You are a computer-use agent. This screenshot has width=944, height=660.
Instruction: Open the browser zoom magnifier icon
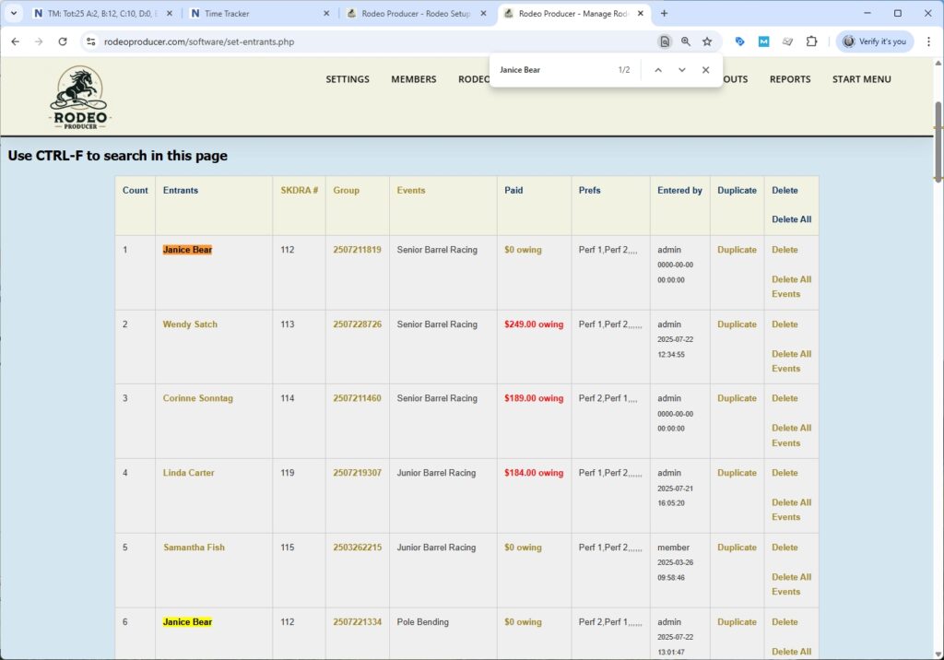pos(686,41)
